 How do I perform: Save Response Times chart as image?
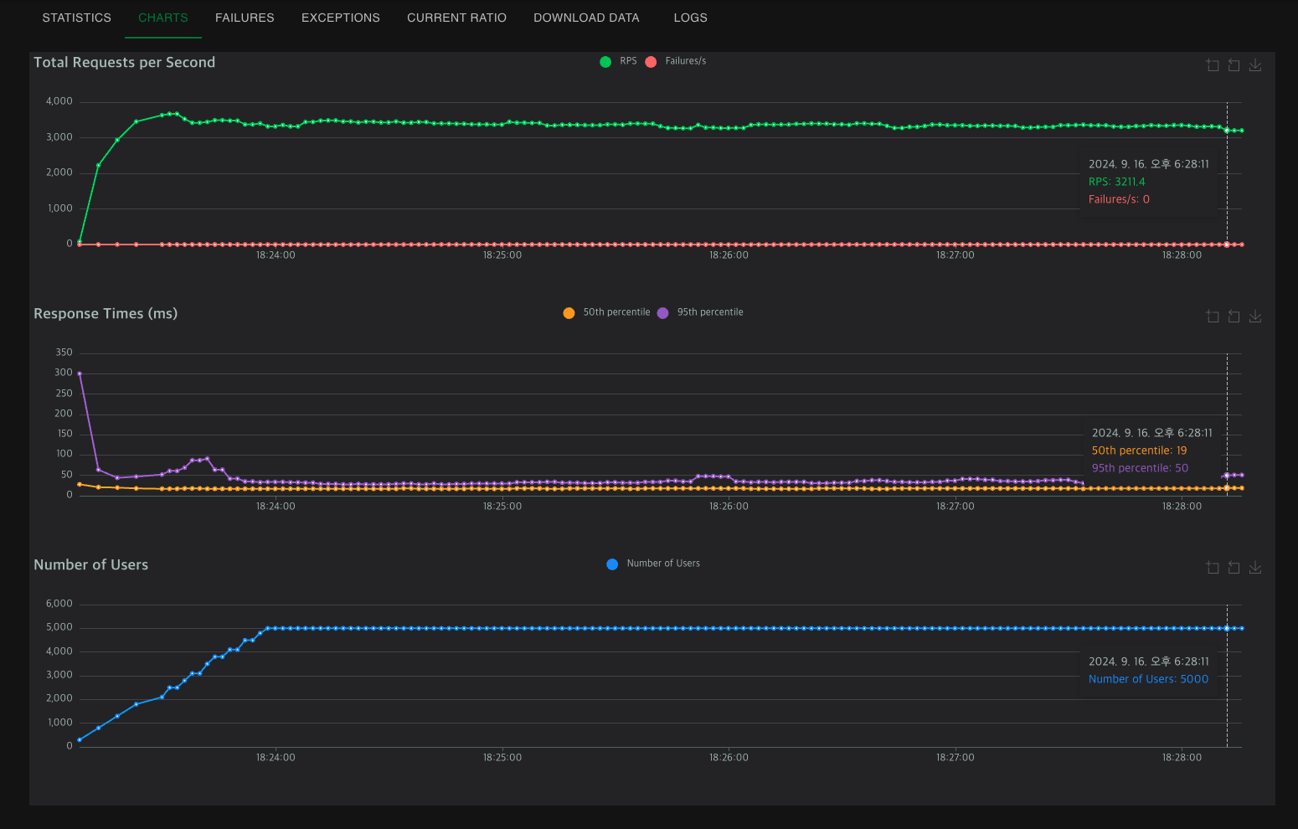(x=1255, y=317)
